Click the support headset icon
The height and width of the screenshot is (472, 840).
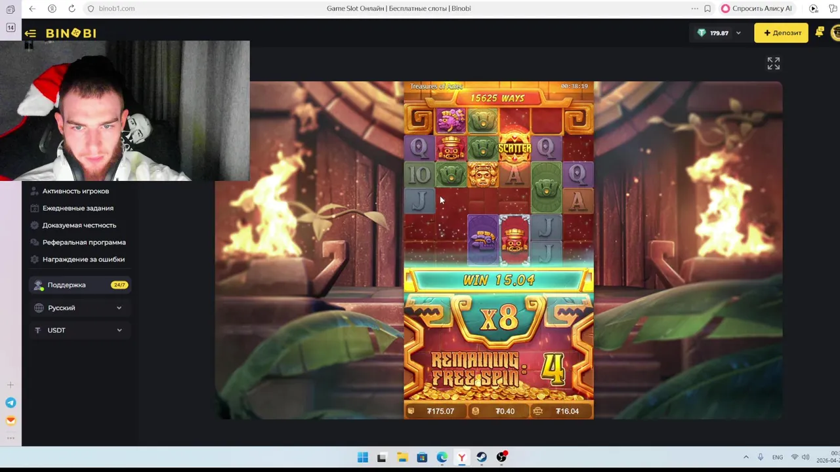(x=39, y=285)
